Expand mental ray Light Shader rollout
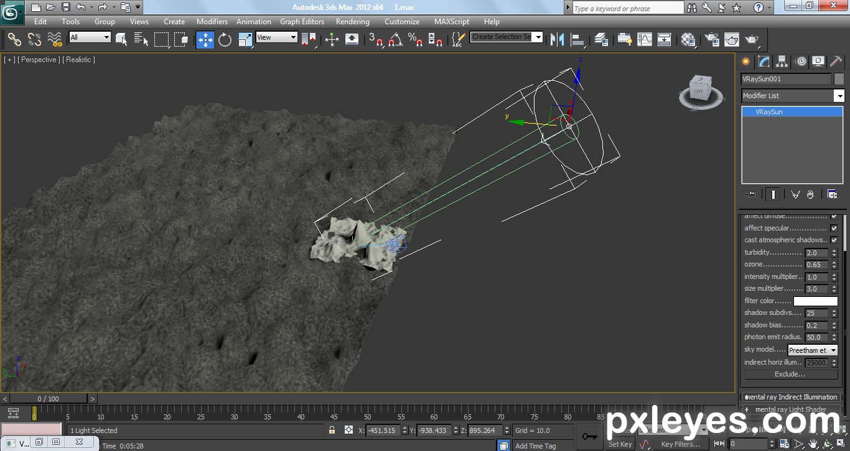Image resolution: width=850 pixels, height=451 pixels. click(x=791, y=409)
